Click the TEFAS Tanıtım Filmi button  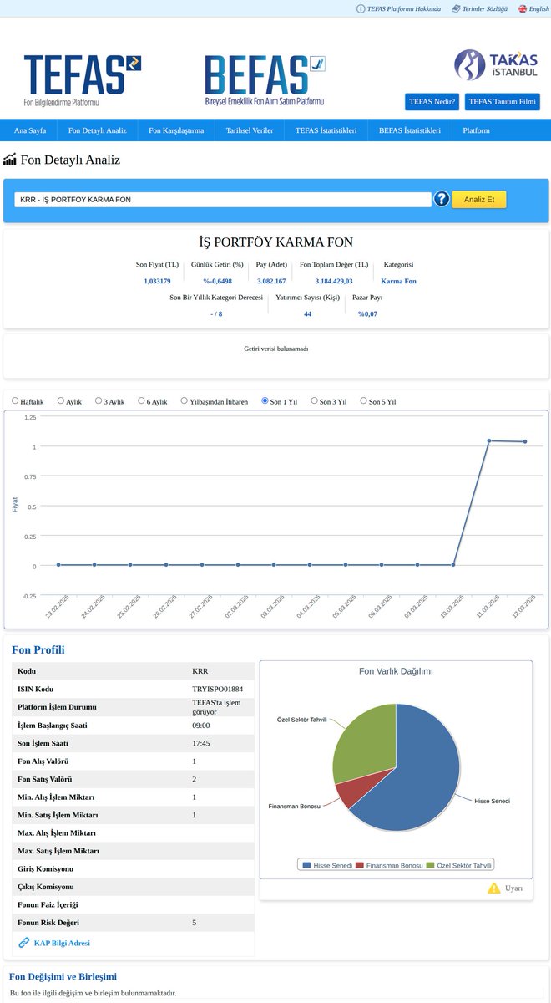pyautogui.click(x=503, y=102)
